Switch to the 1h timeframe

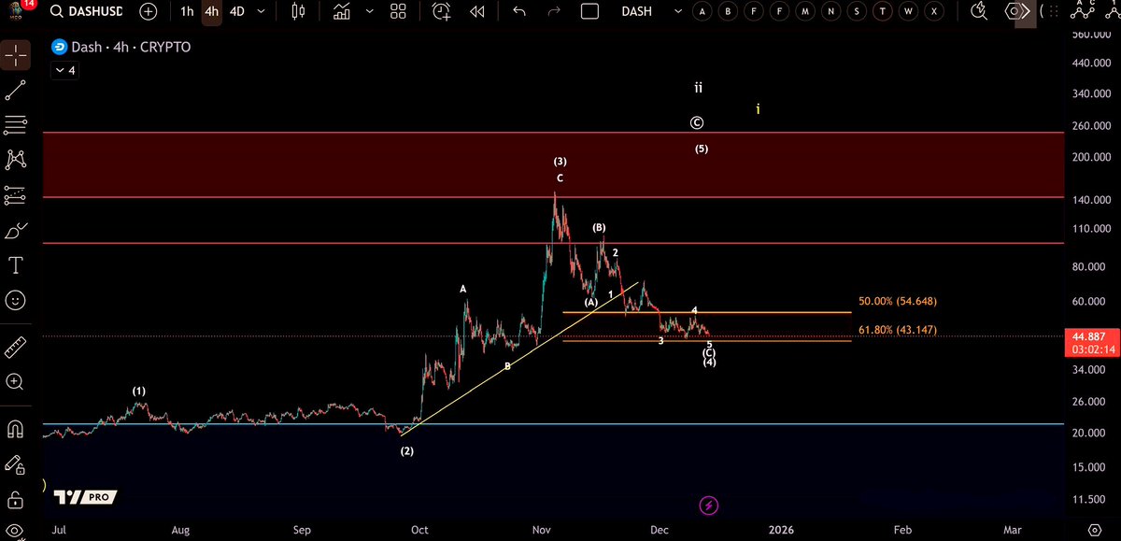(x=188, y=12)
